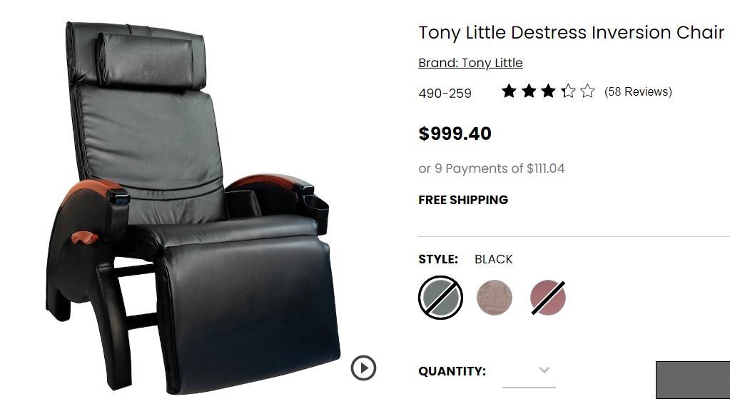Click the 9 Payments of $111.04 text
This screenshot has height=404, width=730.
click(x=500, y=168)
